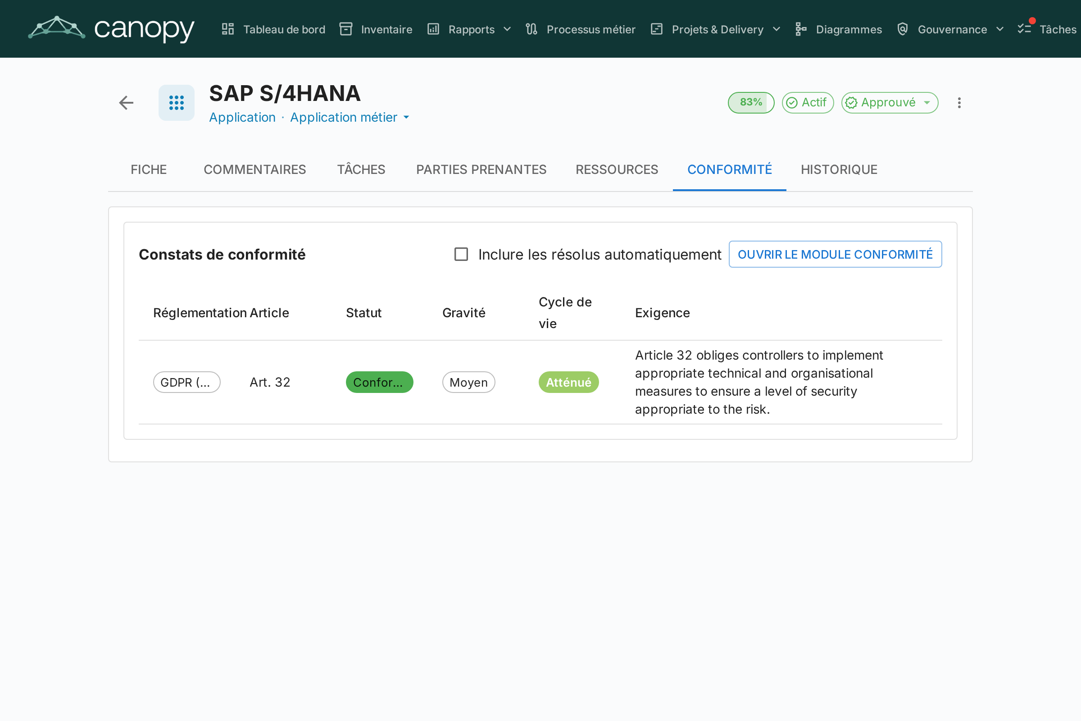Click the Rapports chart icon

(433, 29)
